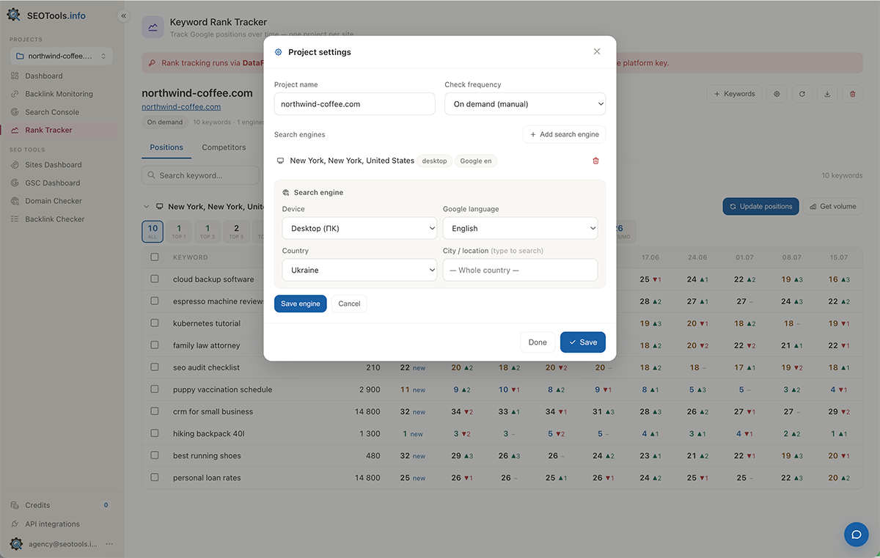Click the Search keyword field
The height and width of the screenshot is (558, 880).
click(200, 175)
